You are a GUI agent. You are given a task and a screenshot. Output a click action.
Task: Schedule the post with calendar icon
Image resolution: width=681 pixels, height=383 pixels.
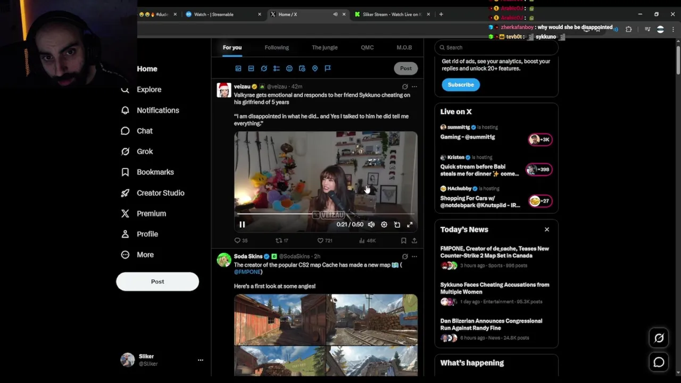302,69
